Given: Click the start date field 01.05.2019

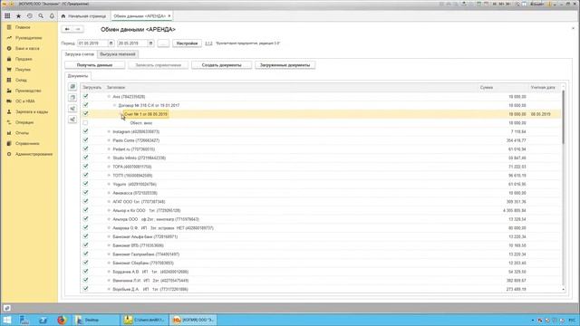Looking at the screenshot, I should tap(92, 43).
